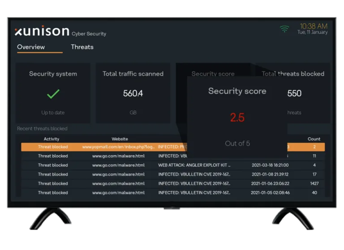Viewport: 344px width, 250px height.
Task: Select the Security system card title
Action: click(x=53, y=74)
